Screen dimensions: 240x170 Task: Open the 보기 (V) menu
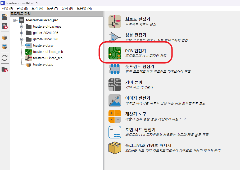[x=37, y=8]
